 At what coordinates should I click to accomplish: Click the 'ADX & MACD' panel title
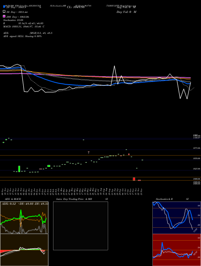tap(13, 199)
